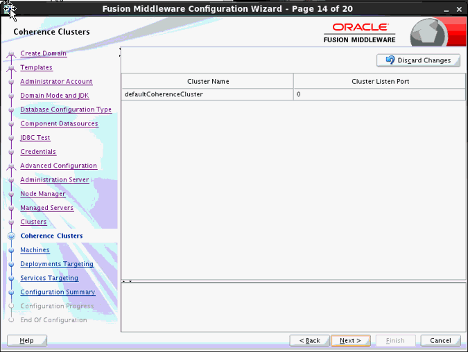468x352 pixels.
Task: Click the JDBC Test bullet icon
Action: [11, 138]
